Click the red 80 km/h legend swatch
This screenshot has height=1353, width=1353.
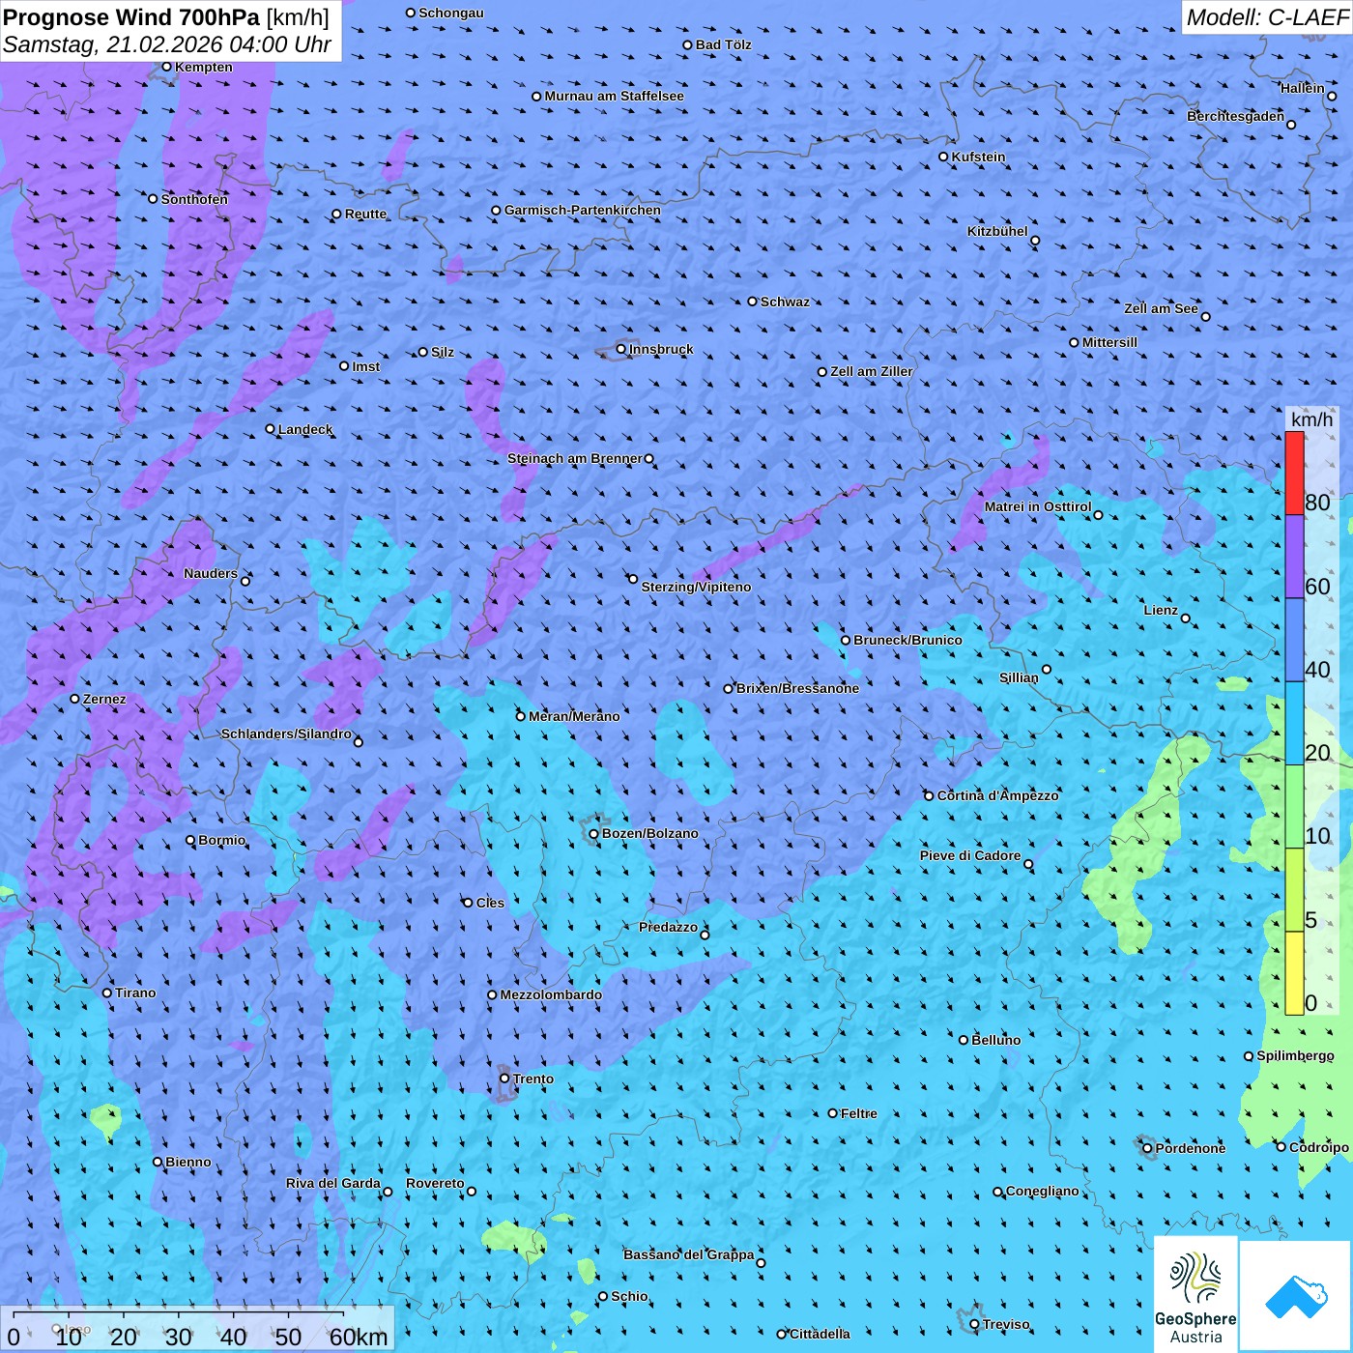(x=1294, y=474)
